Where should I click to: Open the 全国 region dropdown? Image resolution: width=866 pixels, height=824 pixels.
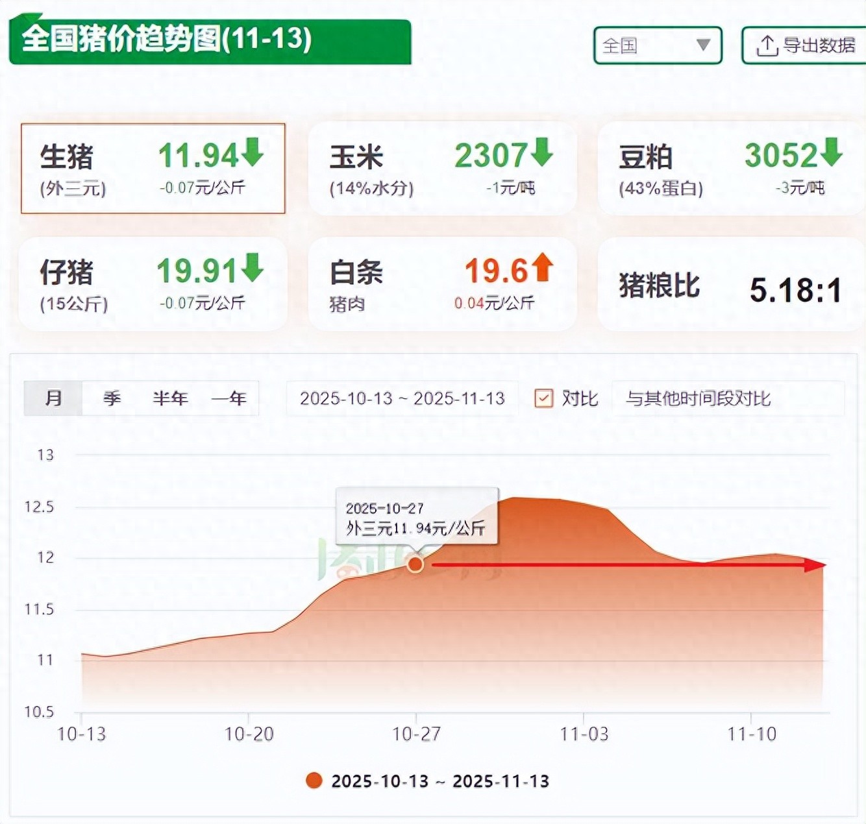tap(657, 45)
